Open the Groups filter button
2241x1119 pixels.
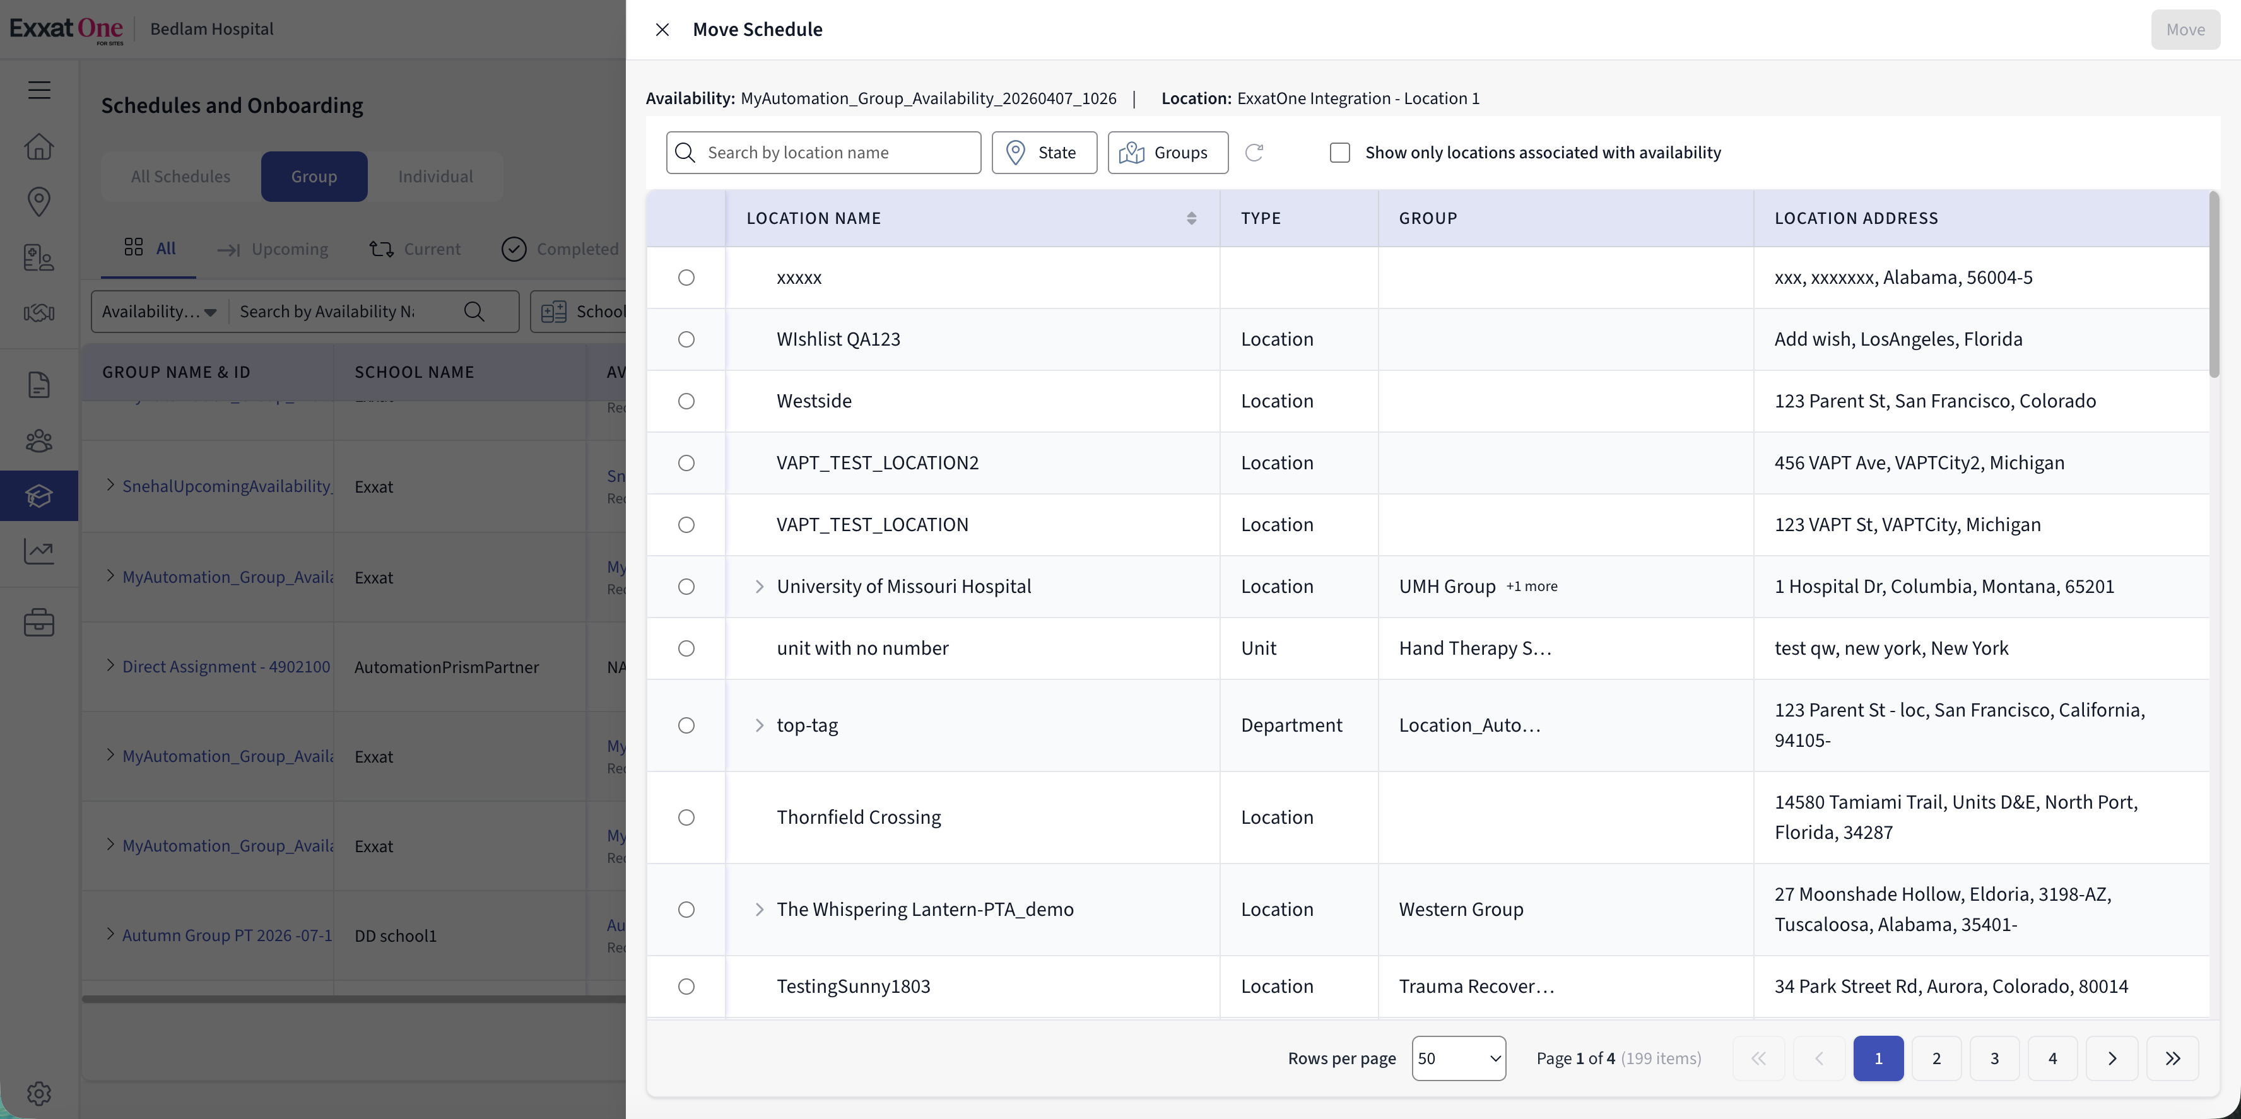(1167, 152)
